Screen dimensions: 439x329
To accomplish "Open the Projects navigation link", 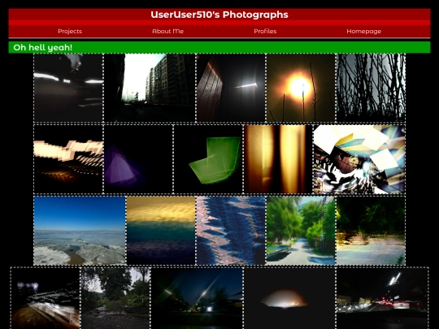I will (70, 32).
